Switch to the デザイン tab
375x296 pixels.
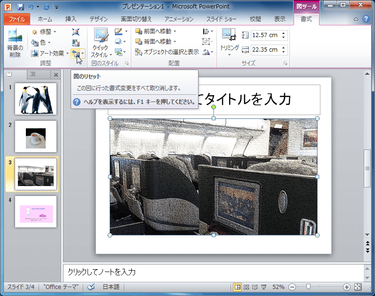click(98, 19)
